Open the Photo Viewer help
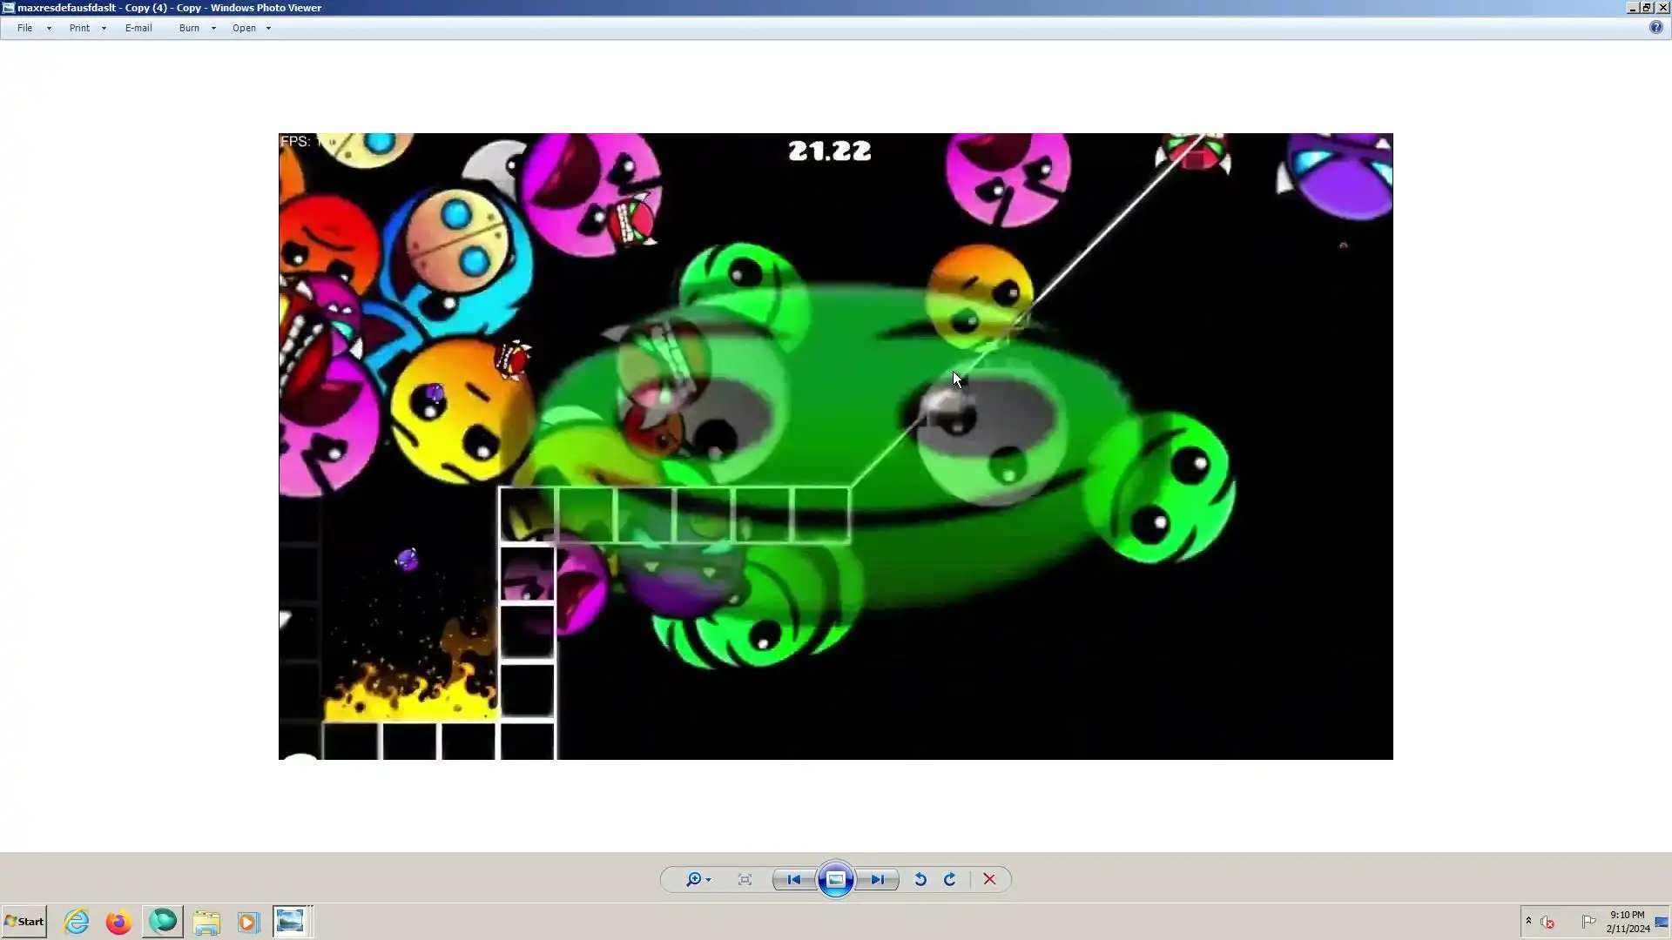The height and width of the screenshot is (940, 1672). pyautogui.click(x=1655, y=28)
